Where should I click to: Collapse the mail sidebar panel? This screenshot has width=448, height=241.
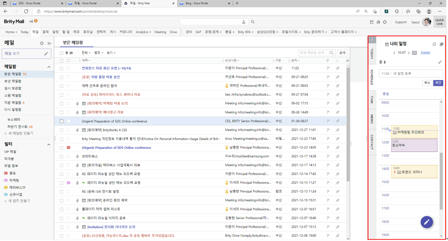click(49, 43)
